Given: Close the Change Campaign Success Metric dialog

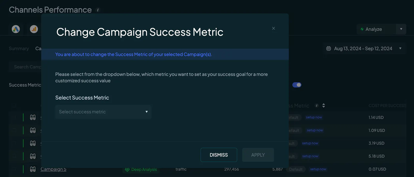Looking at the screenshot, I should point(273,28).
